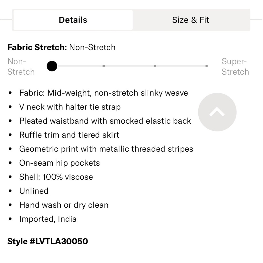Click 'Hand wash or dry clean' line
The width and height of the screenshot is (263, 263).
(64, 205)
